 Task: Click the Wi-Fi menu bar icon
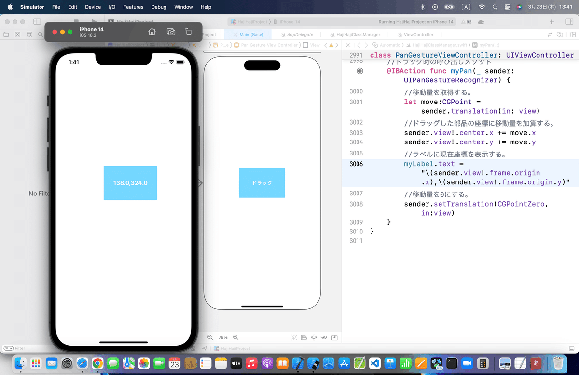coord(482,7)
